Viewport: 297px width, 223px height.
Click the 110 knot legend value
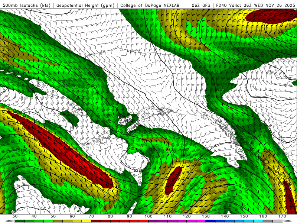coord(168,216)
